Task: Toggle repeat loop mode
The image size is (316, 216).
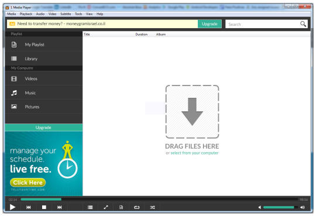Action: 136,207
